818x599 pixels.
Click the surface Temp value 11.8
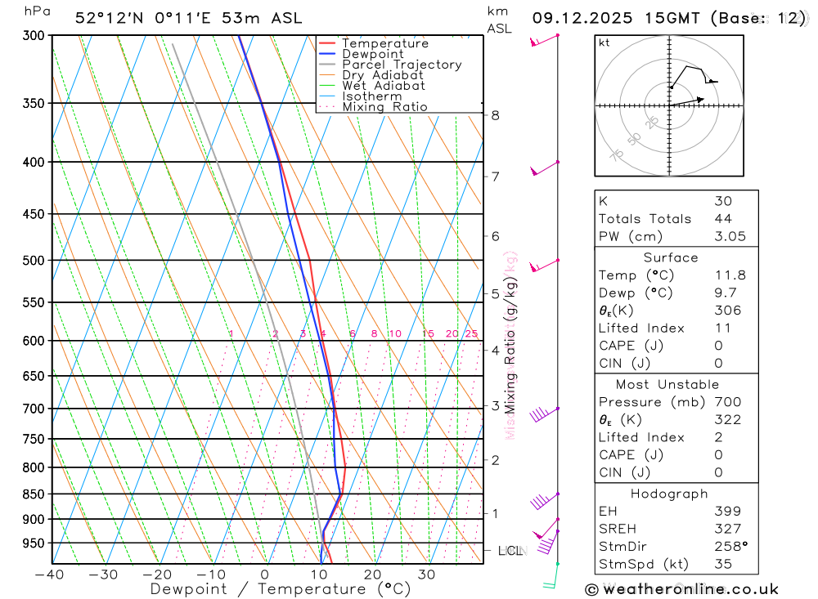(730, 275)
